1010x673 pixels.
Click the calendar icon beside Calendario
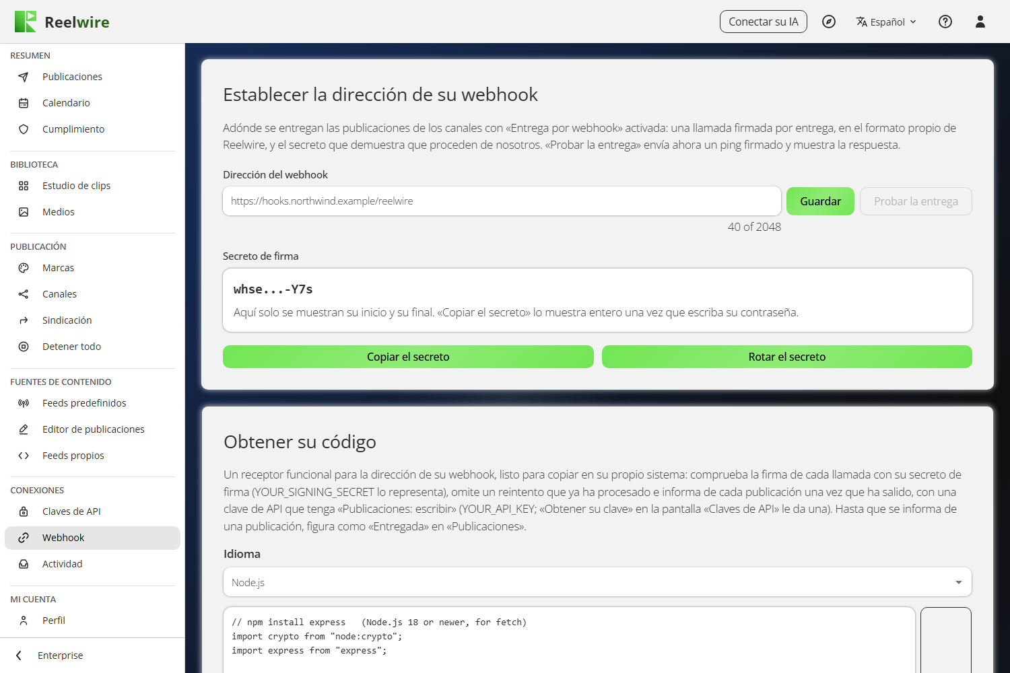(24, 103)
